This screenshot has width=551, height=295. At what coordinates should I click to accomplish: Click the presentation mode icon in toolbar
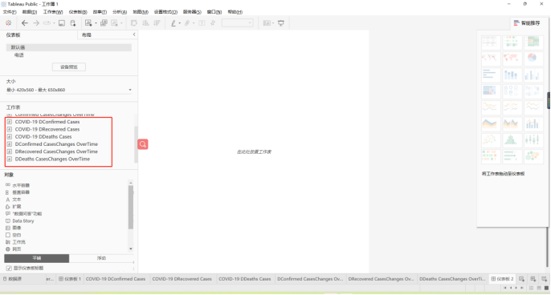(x=281, y=23)
